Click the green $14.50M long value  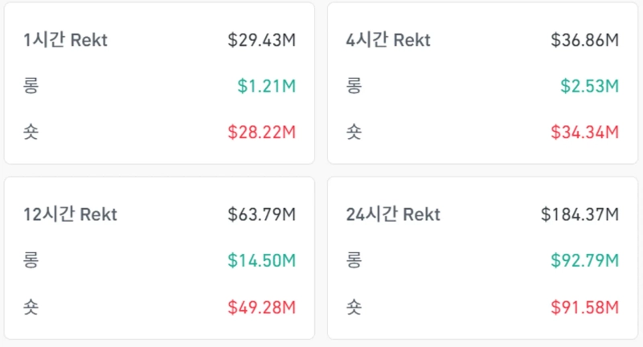tap(261, 260)
